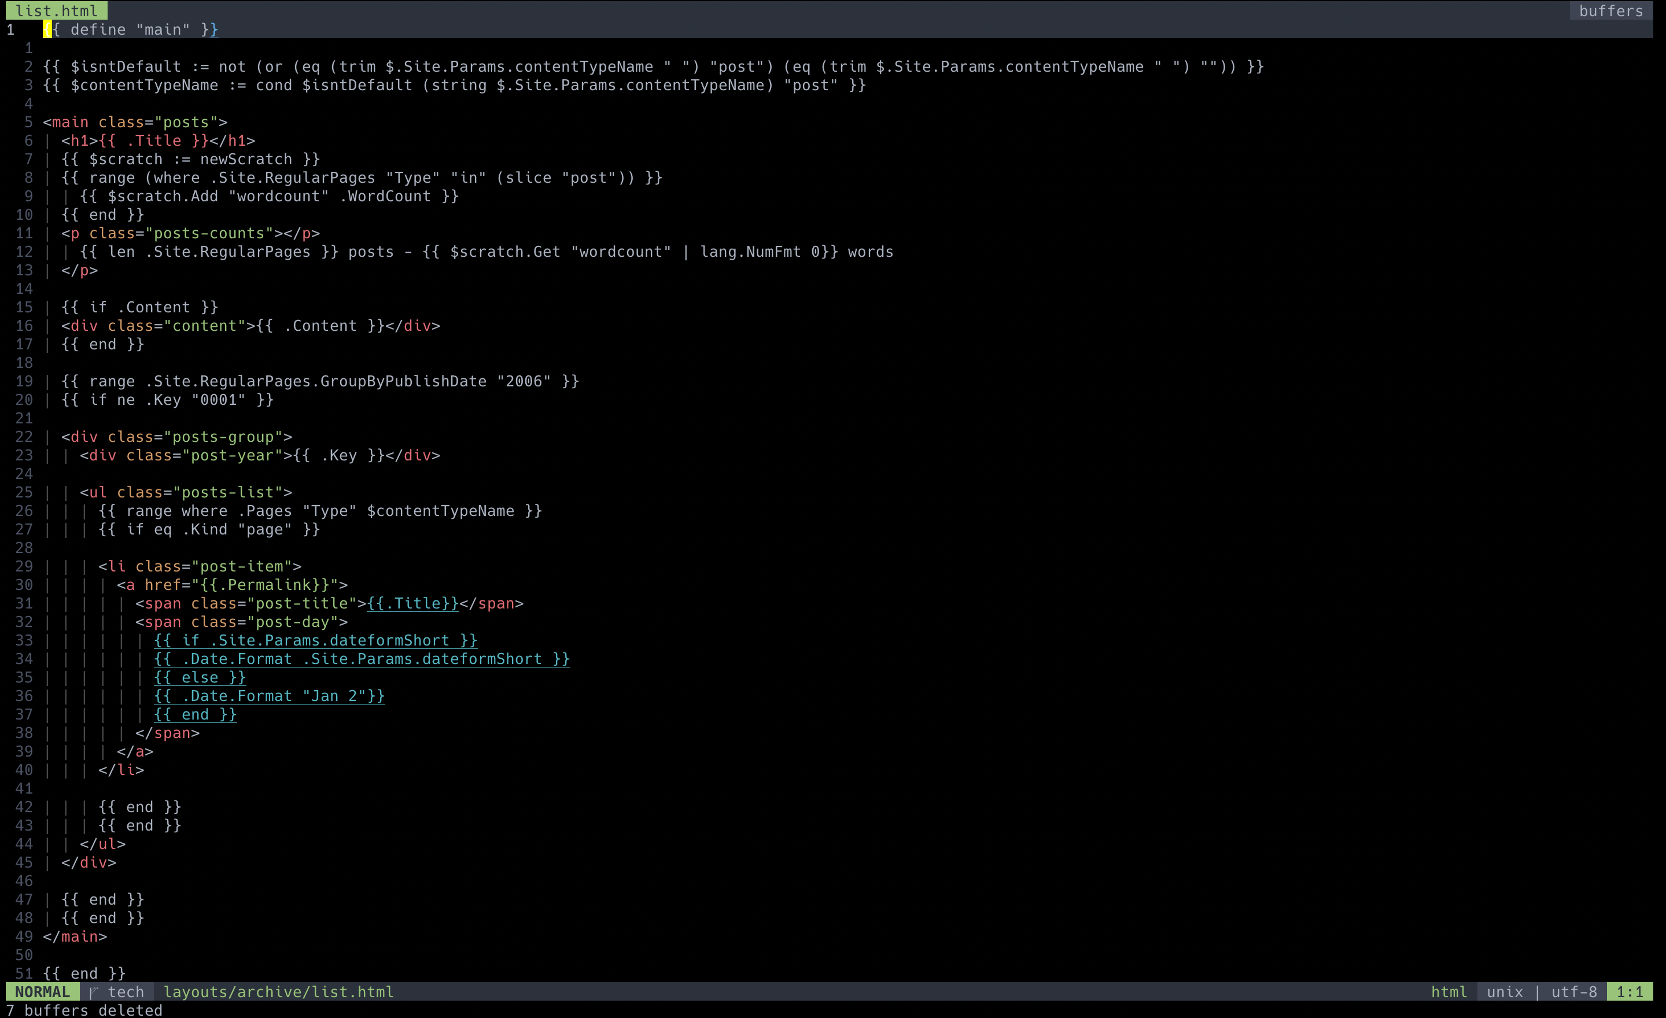Click the 1:1 cursor position indicator

pyautogui.click(x=1630, y=991)
